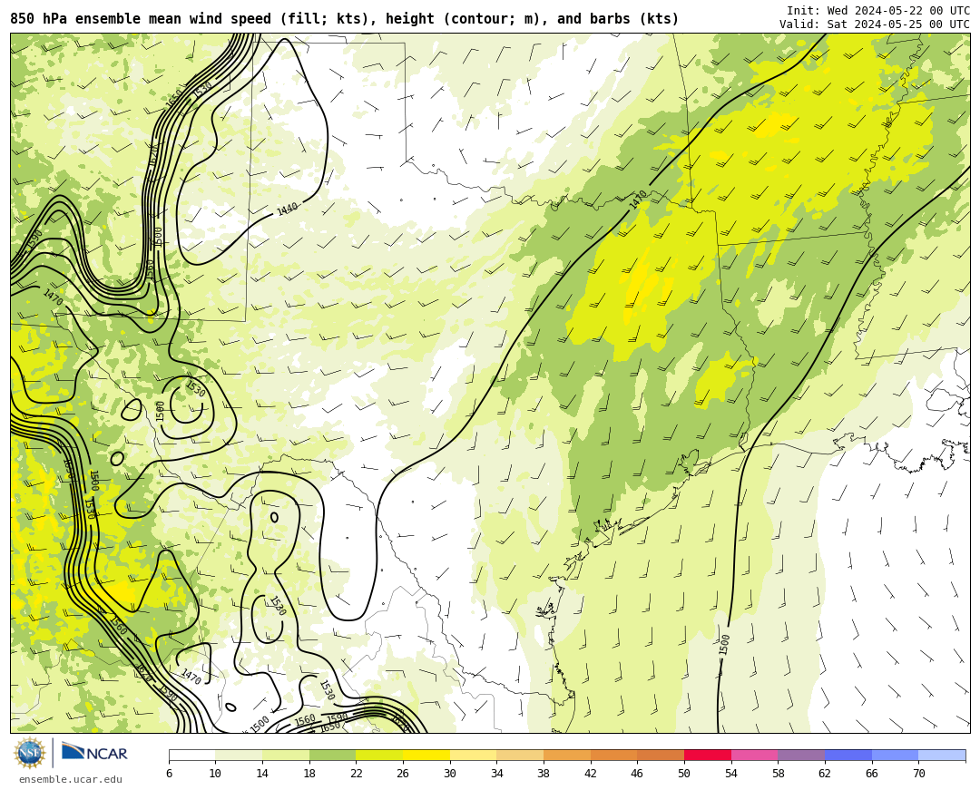Click the colorbar tick label 10
Viewport: 980px width, 790px height.
[x=215, y=774]
